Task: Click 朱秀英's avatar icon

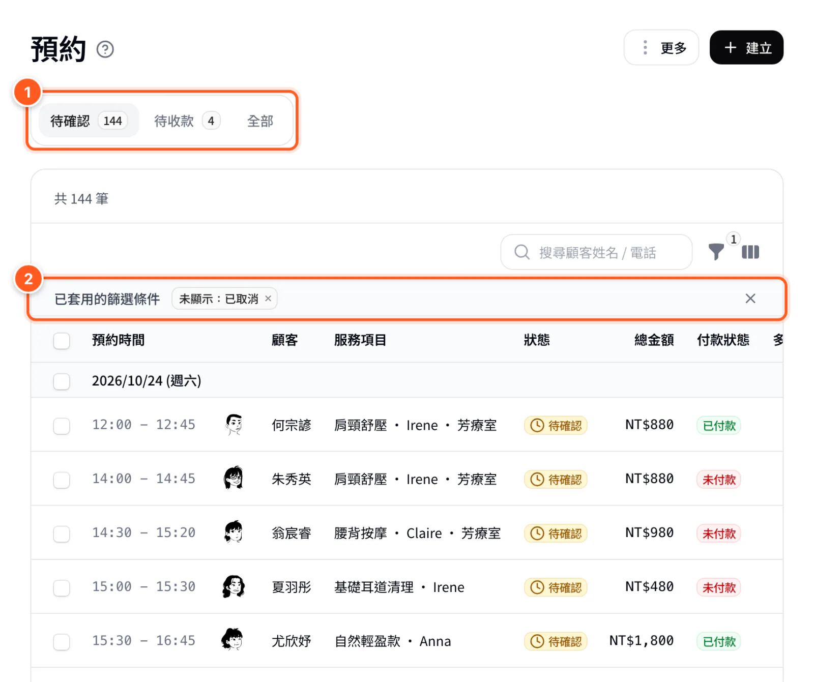Action: coord(234,479)
